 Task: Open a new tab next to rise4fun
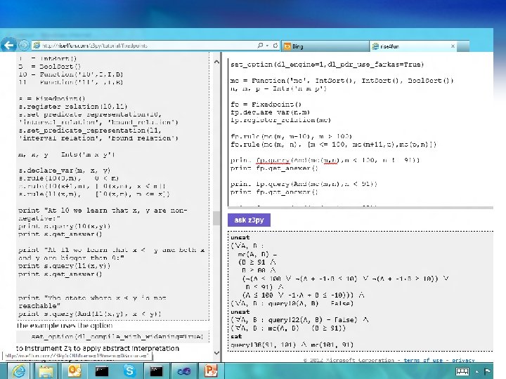[x=463, y=46]
